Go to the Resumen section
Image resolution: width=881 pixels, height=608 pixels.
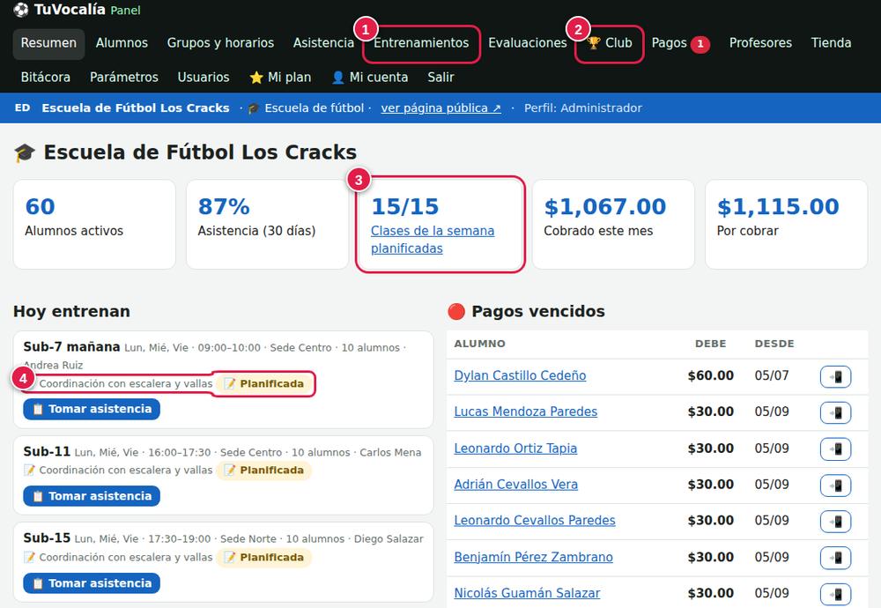pyautogui.click(x=48, y=43)
